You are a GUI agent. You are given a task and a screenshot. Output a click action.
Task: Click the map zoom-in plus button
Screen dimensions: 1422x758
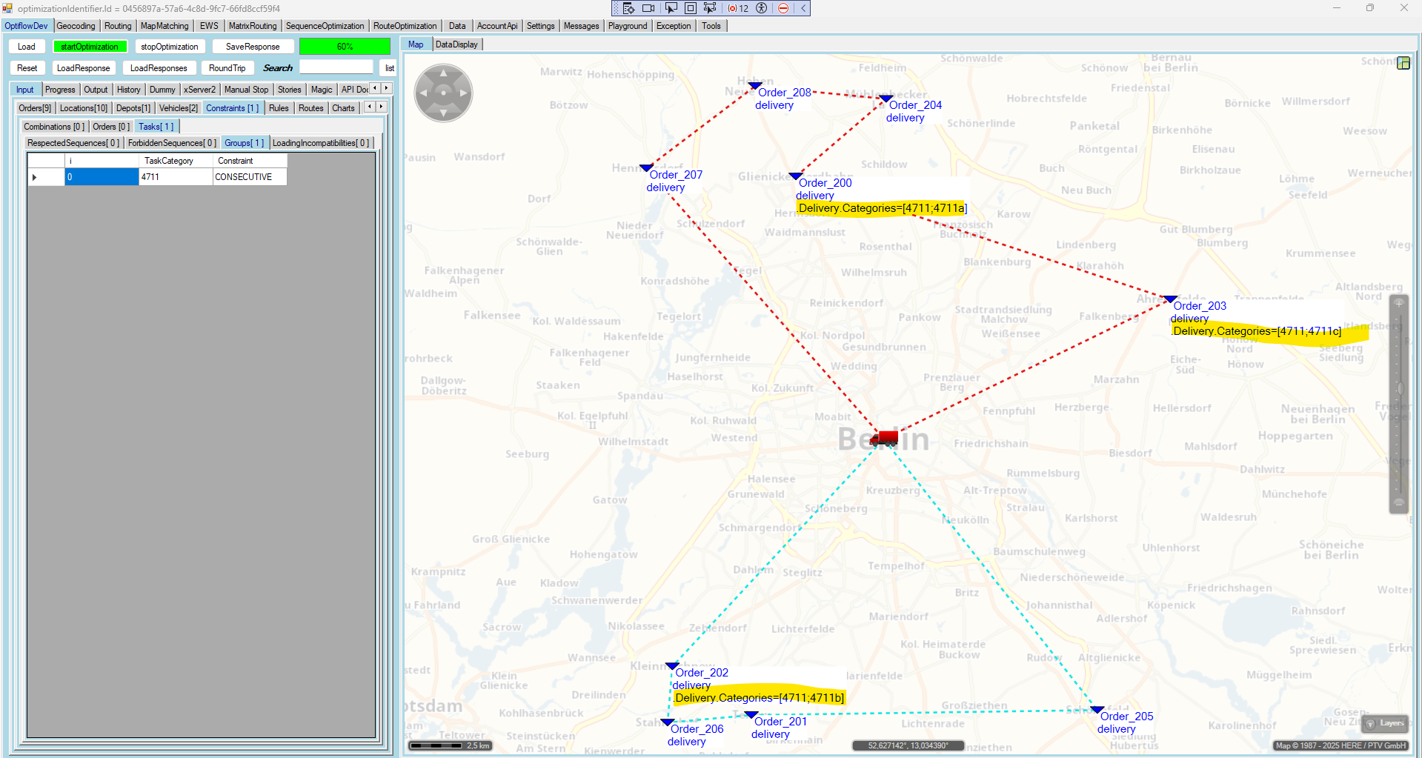[x=1398, y=303]
